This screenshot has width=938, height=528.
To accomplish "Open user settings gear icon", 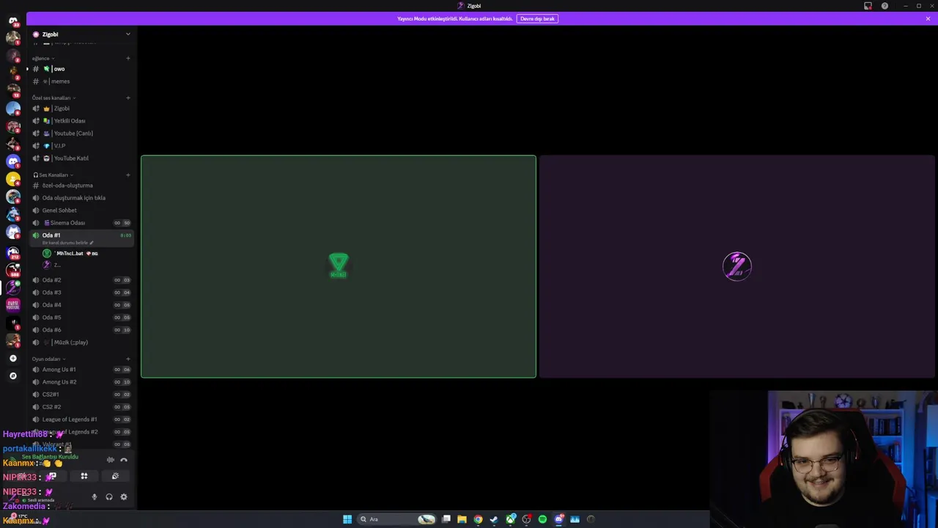I will (x=123, y=497).
